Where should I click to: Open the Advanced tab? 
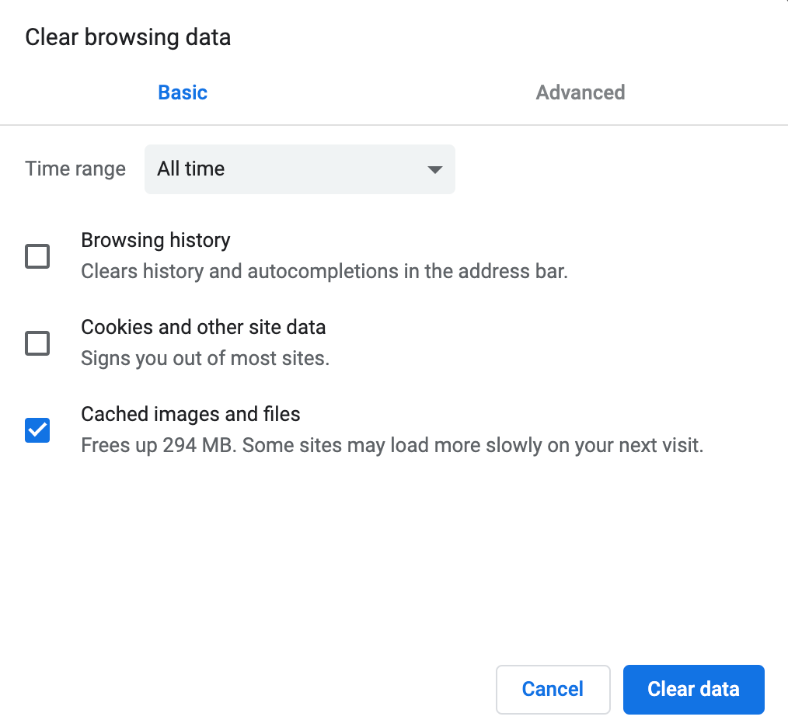581,93
